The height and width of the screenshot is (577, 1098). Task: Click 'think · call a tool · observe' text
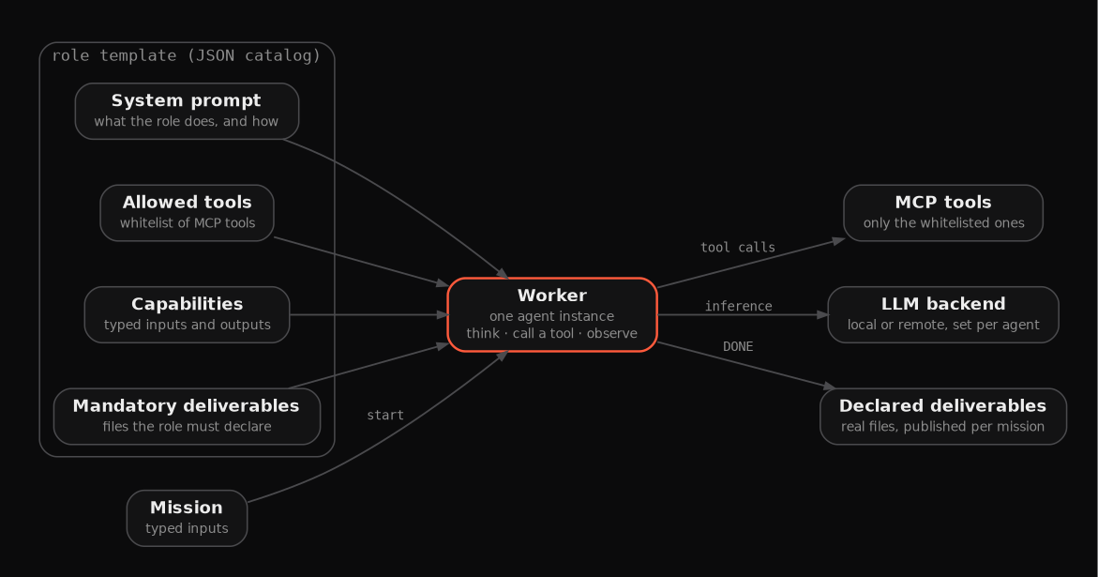(551, 333)
